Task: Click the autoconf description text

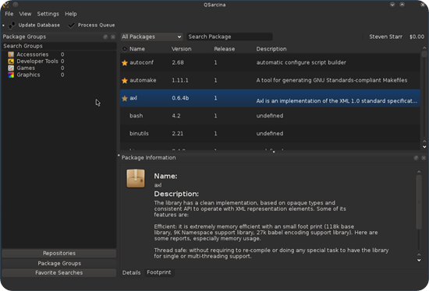Action: 301,62
